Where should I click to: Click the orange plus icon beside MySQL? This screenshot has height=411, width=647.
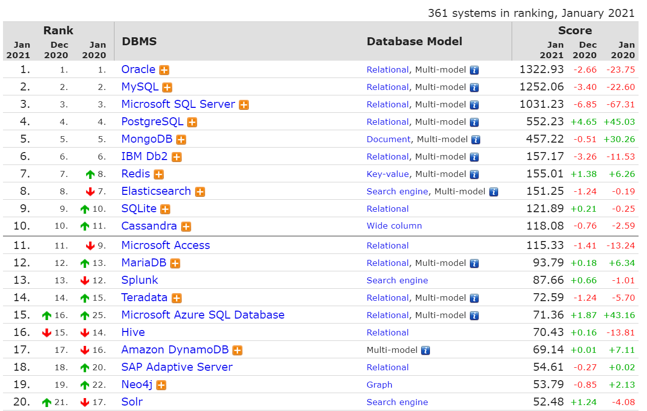tap(167, 87)
